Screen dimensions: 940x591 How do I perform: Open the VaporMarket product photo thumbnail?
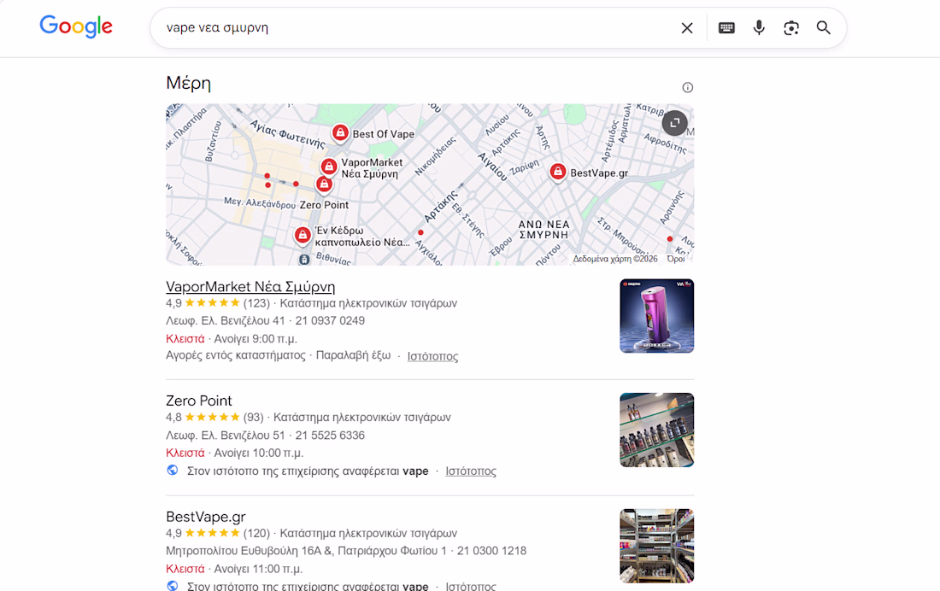[x=657, y=316]
